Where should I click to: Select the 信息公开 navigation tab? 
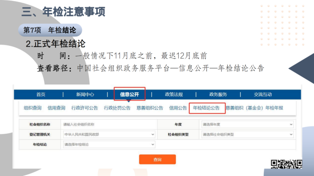point(130,94)
